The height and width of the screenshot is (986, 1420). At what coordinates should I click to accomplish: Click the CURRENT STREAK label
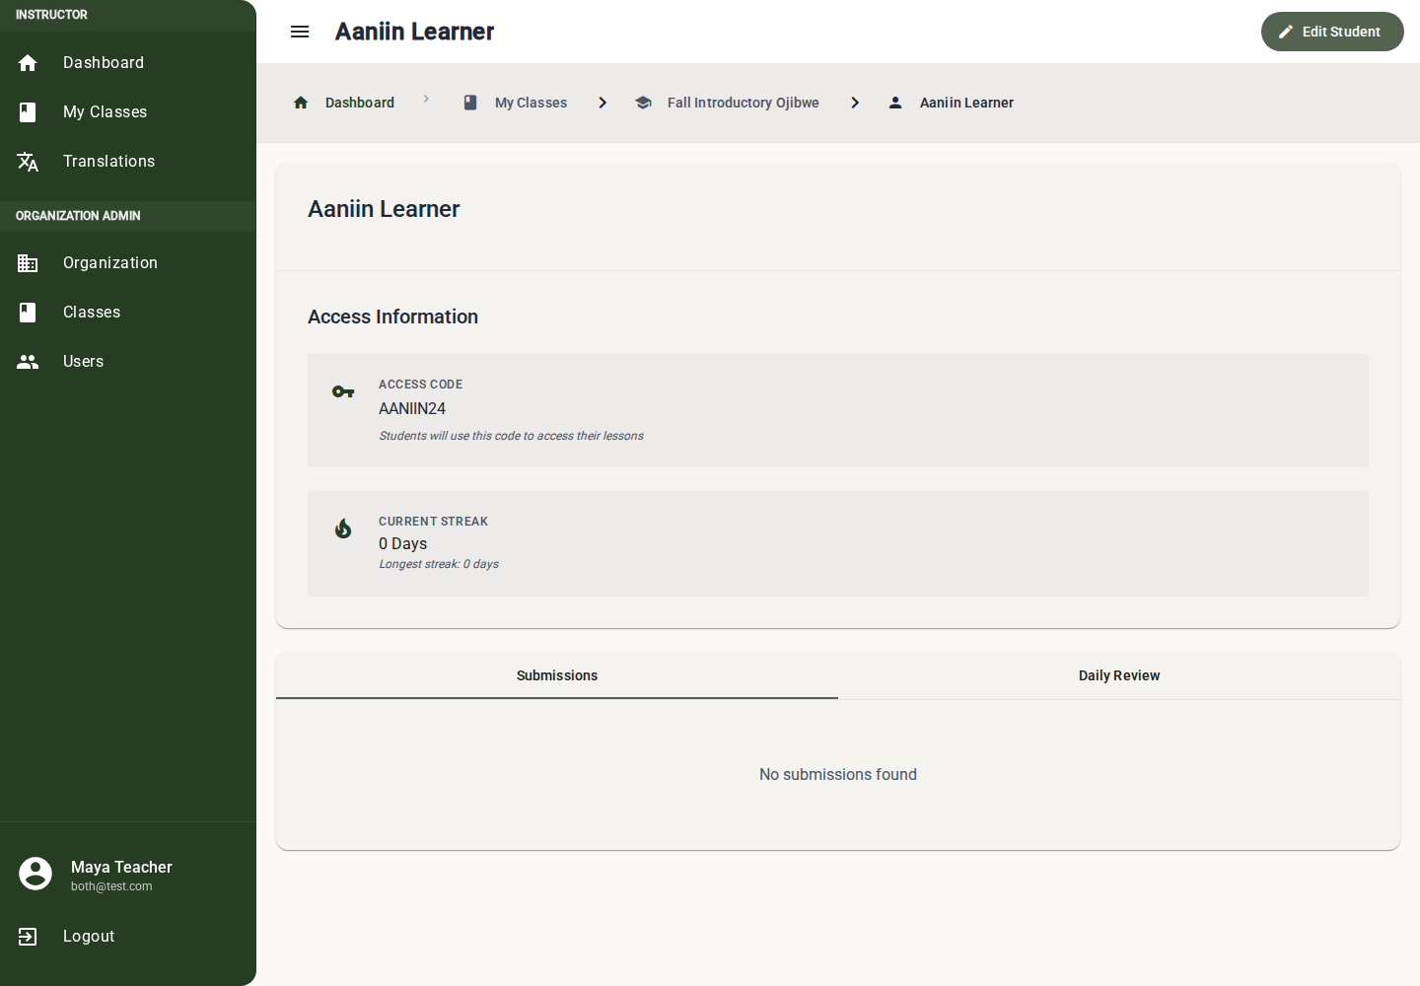(433, 522)
